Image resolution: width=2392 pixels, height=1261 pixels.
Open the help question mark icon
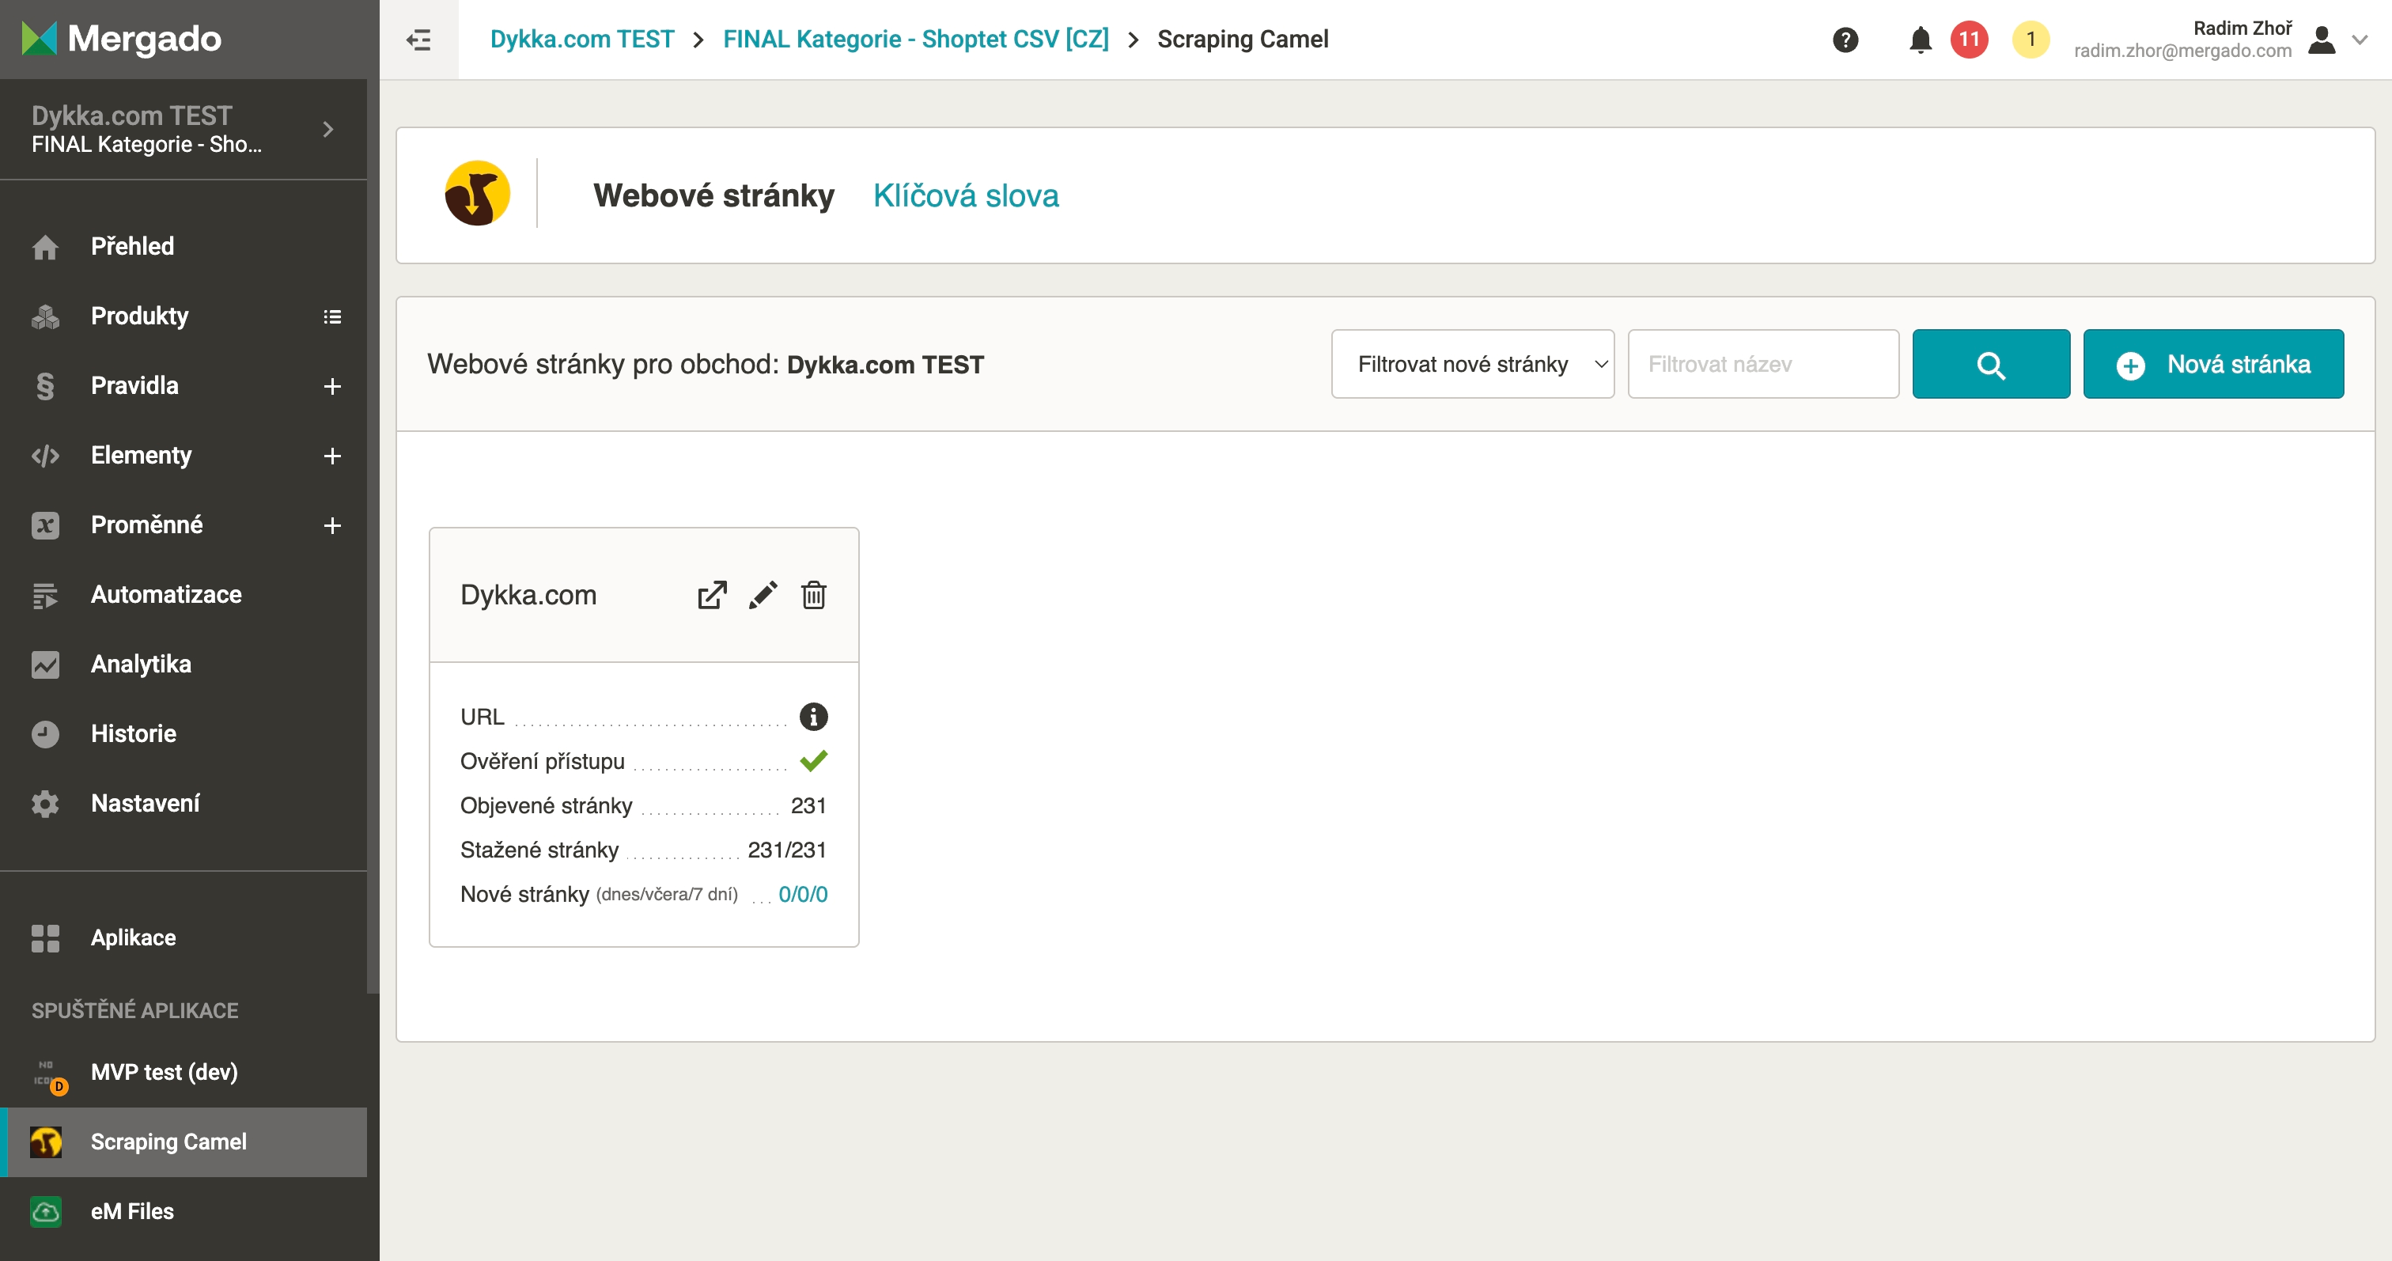1845,40
